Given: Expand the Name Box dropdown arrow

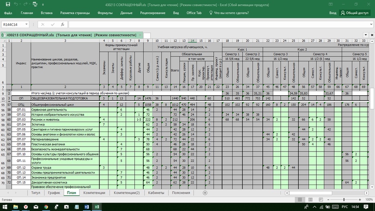Looking at the screenshot, I should [x=26, y=25].
